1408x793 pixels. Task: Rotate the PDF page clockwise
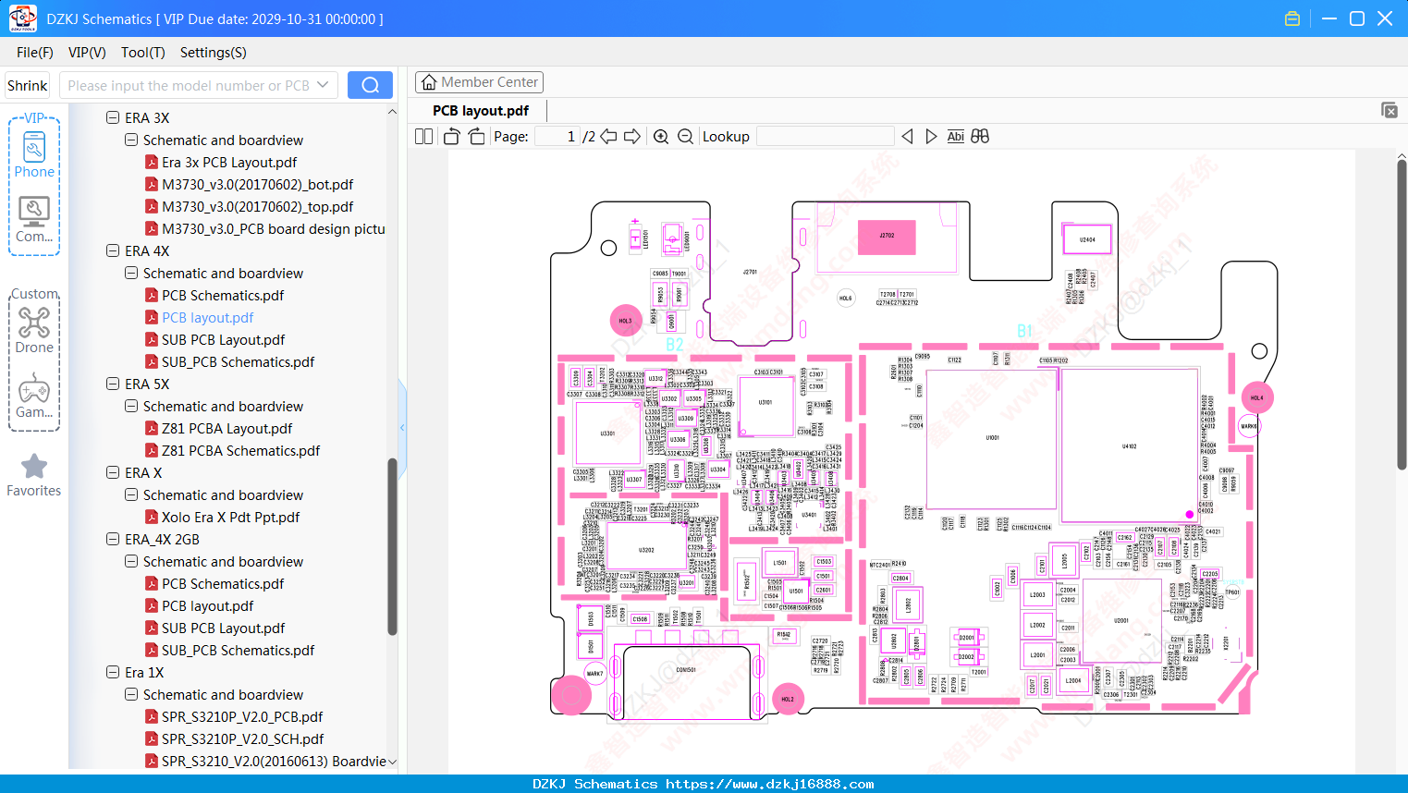coord(476,137)
